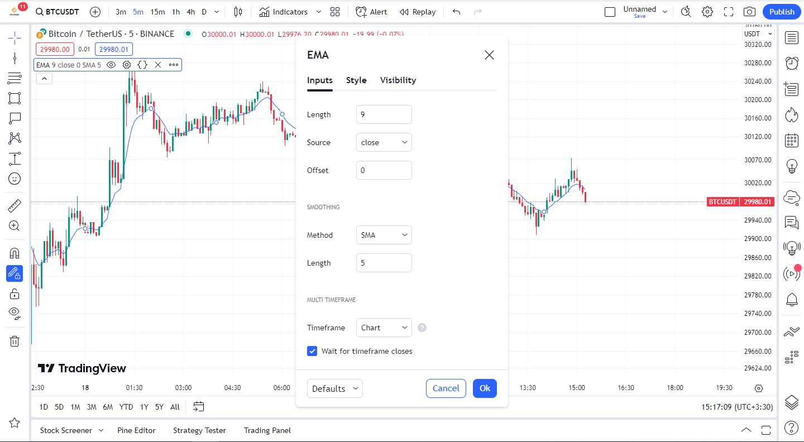This screenshot has width=804, height=442.
Task: Edit the EMA Length field showing 9
Action: click(384, 114)
